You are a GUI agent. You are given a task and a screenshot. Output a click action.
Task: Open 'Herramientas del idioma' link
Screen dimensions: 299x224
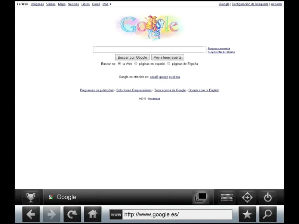pyautogui.click(x=221, y=52)
